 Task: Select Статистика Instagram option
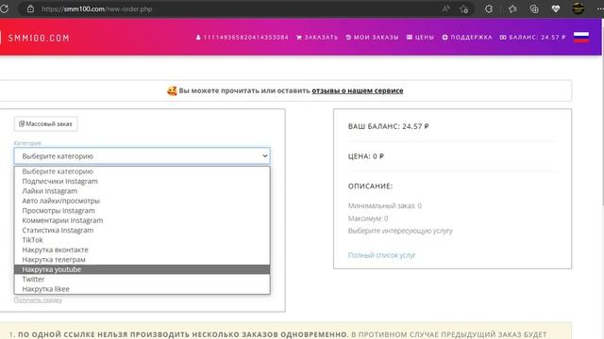click(x=143, y=230)
